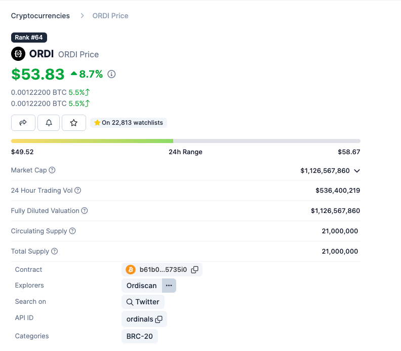This screenshot has height=351, width=401.
Task: Copy the ordinals API ID with the copy icon
Action: pyautogui.click(x=159, y=319)
